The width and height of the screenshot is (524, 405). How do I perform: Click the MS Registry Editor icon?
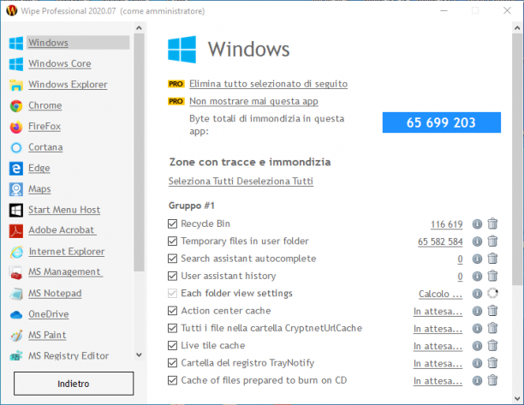(16, 356)
